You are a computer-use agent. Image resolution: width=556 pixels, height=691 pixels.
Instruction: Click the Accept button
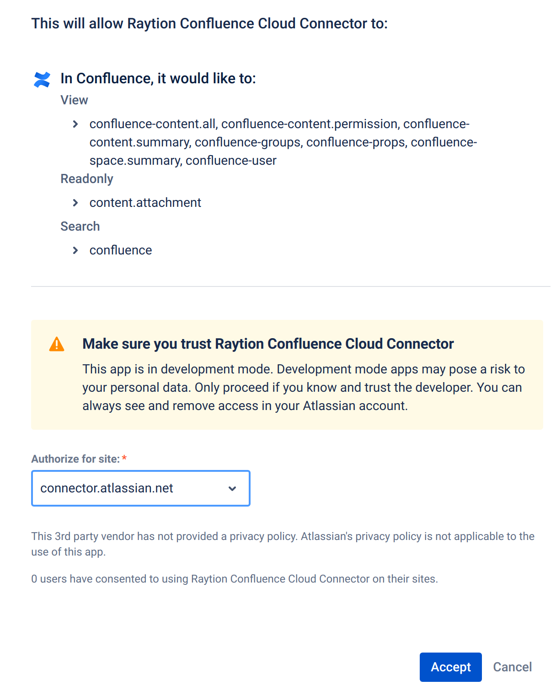click(450, 667)
